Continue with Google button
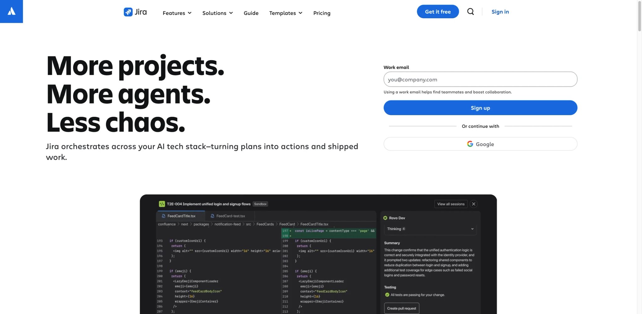This screenshot has width=642, height=314. click(480, 144)
